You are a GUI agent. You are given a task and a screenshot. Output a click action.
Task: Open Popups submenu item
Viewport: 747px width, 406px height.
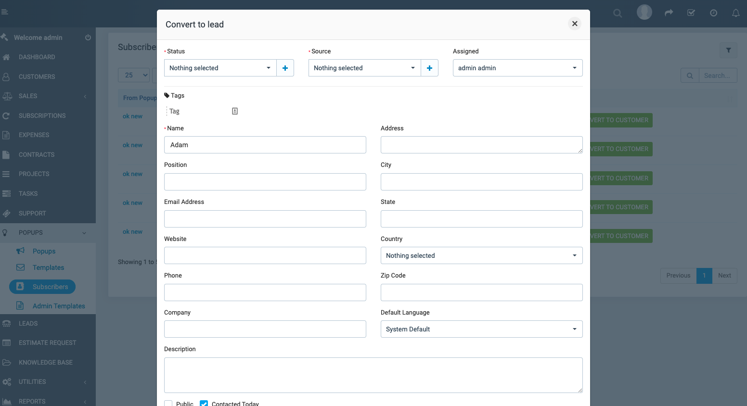pos(44,251)
